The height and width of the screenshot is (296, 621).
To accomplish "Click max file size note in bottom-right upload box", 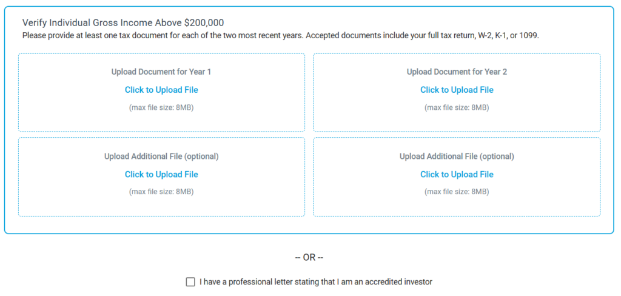I will (457, 192).
